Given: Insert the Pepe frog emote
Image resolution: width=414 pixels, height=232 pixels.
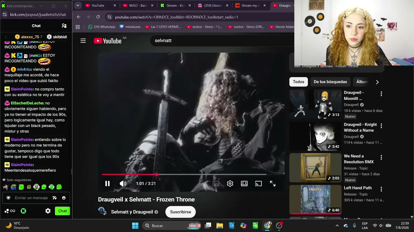Looking at the screenshot, I should click(13, 187).
